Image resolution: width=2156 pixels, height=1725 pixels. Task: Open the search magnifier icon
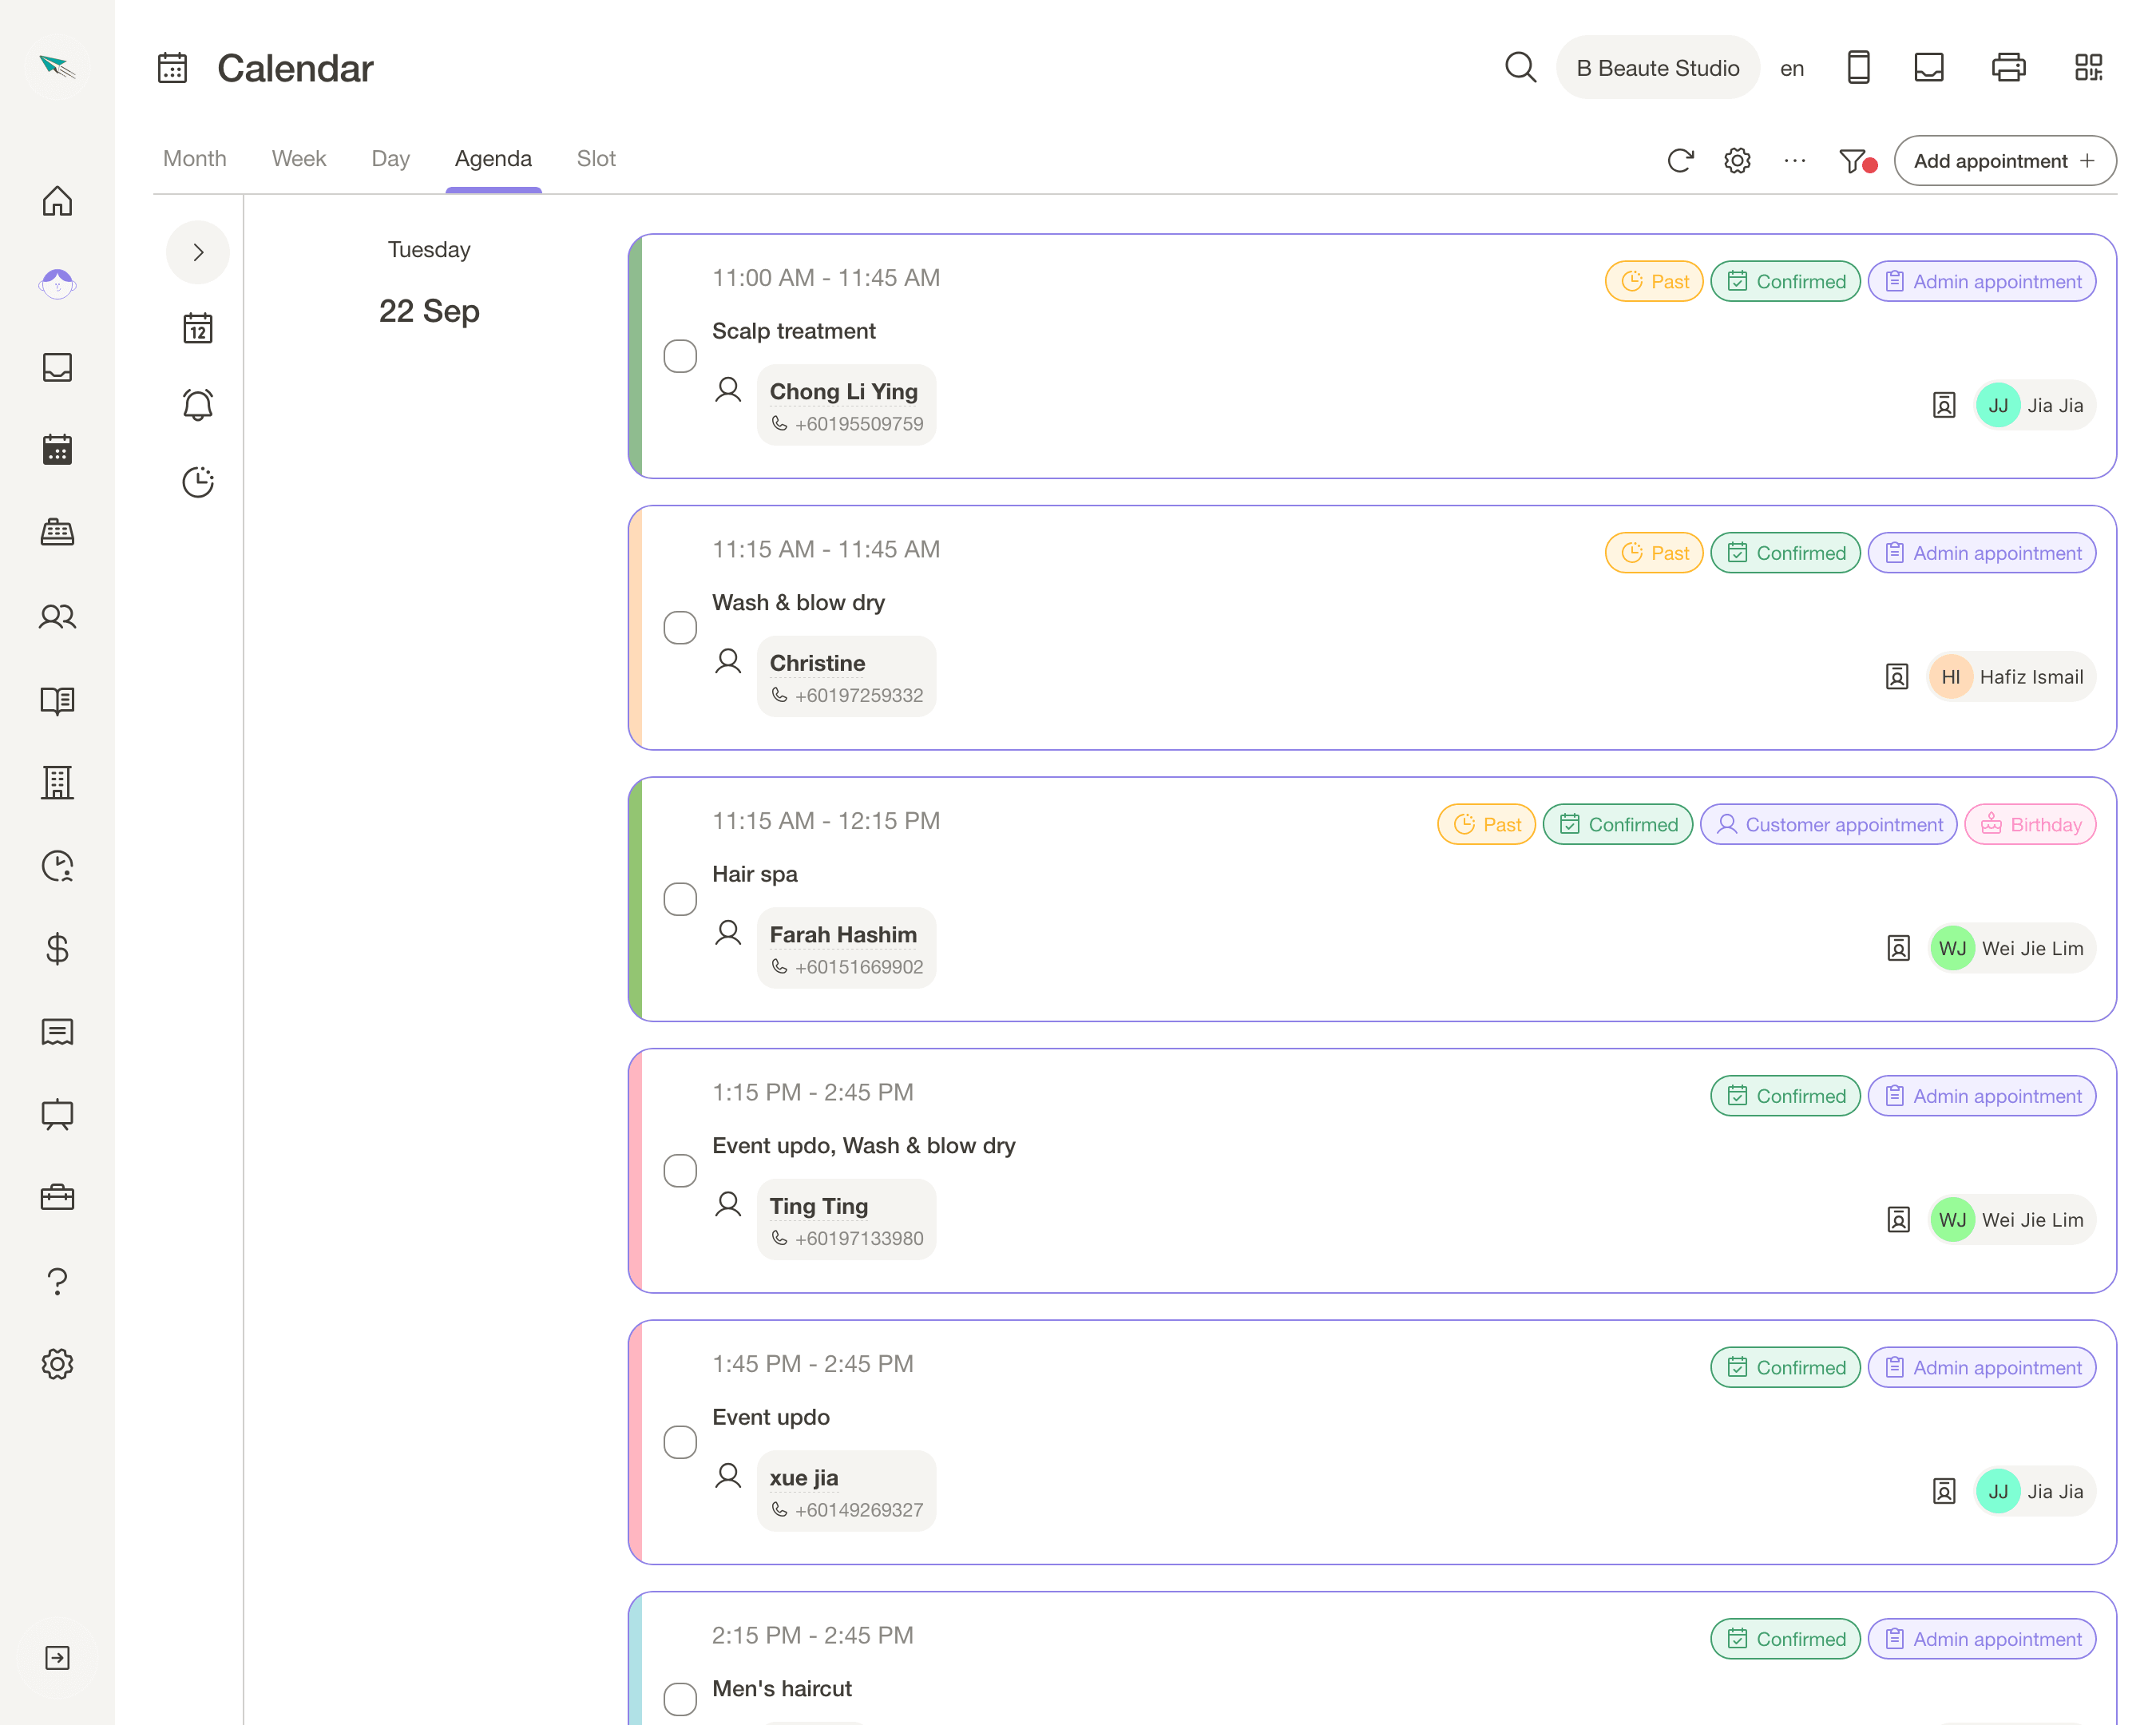(1520, 68)
